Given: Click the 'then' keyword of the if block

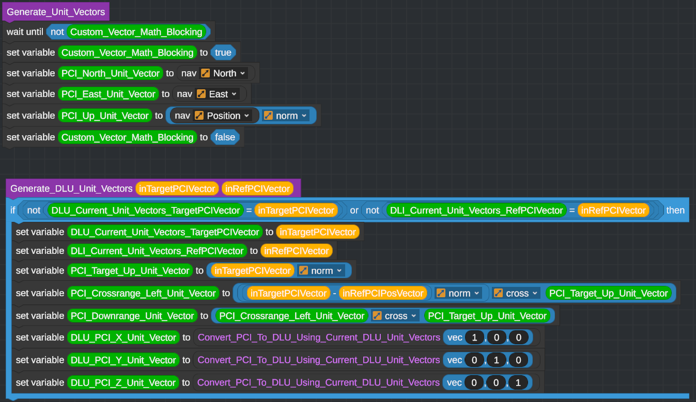Looking at the screenshot, I should pyautogui.click(x=675, y=210).
